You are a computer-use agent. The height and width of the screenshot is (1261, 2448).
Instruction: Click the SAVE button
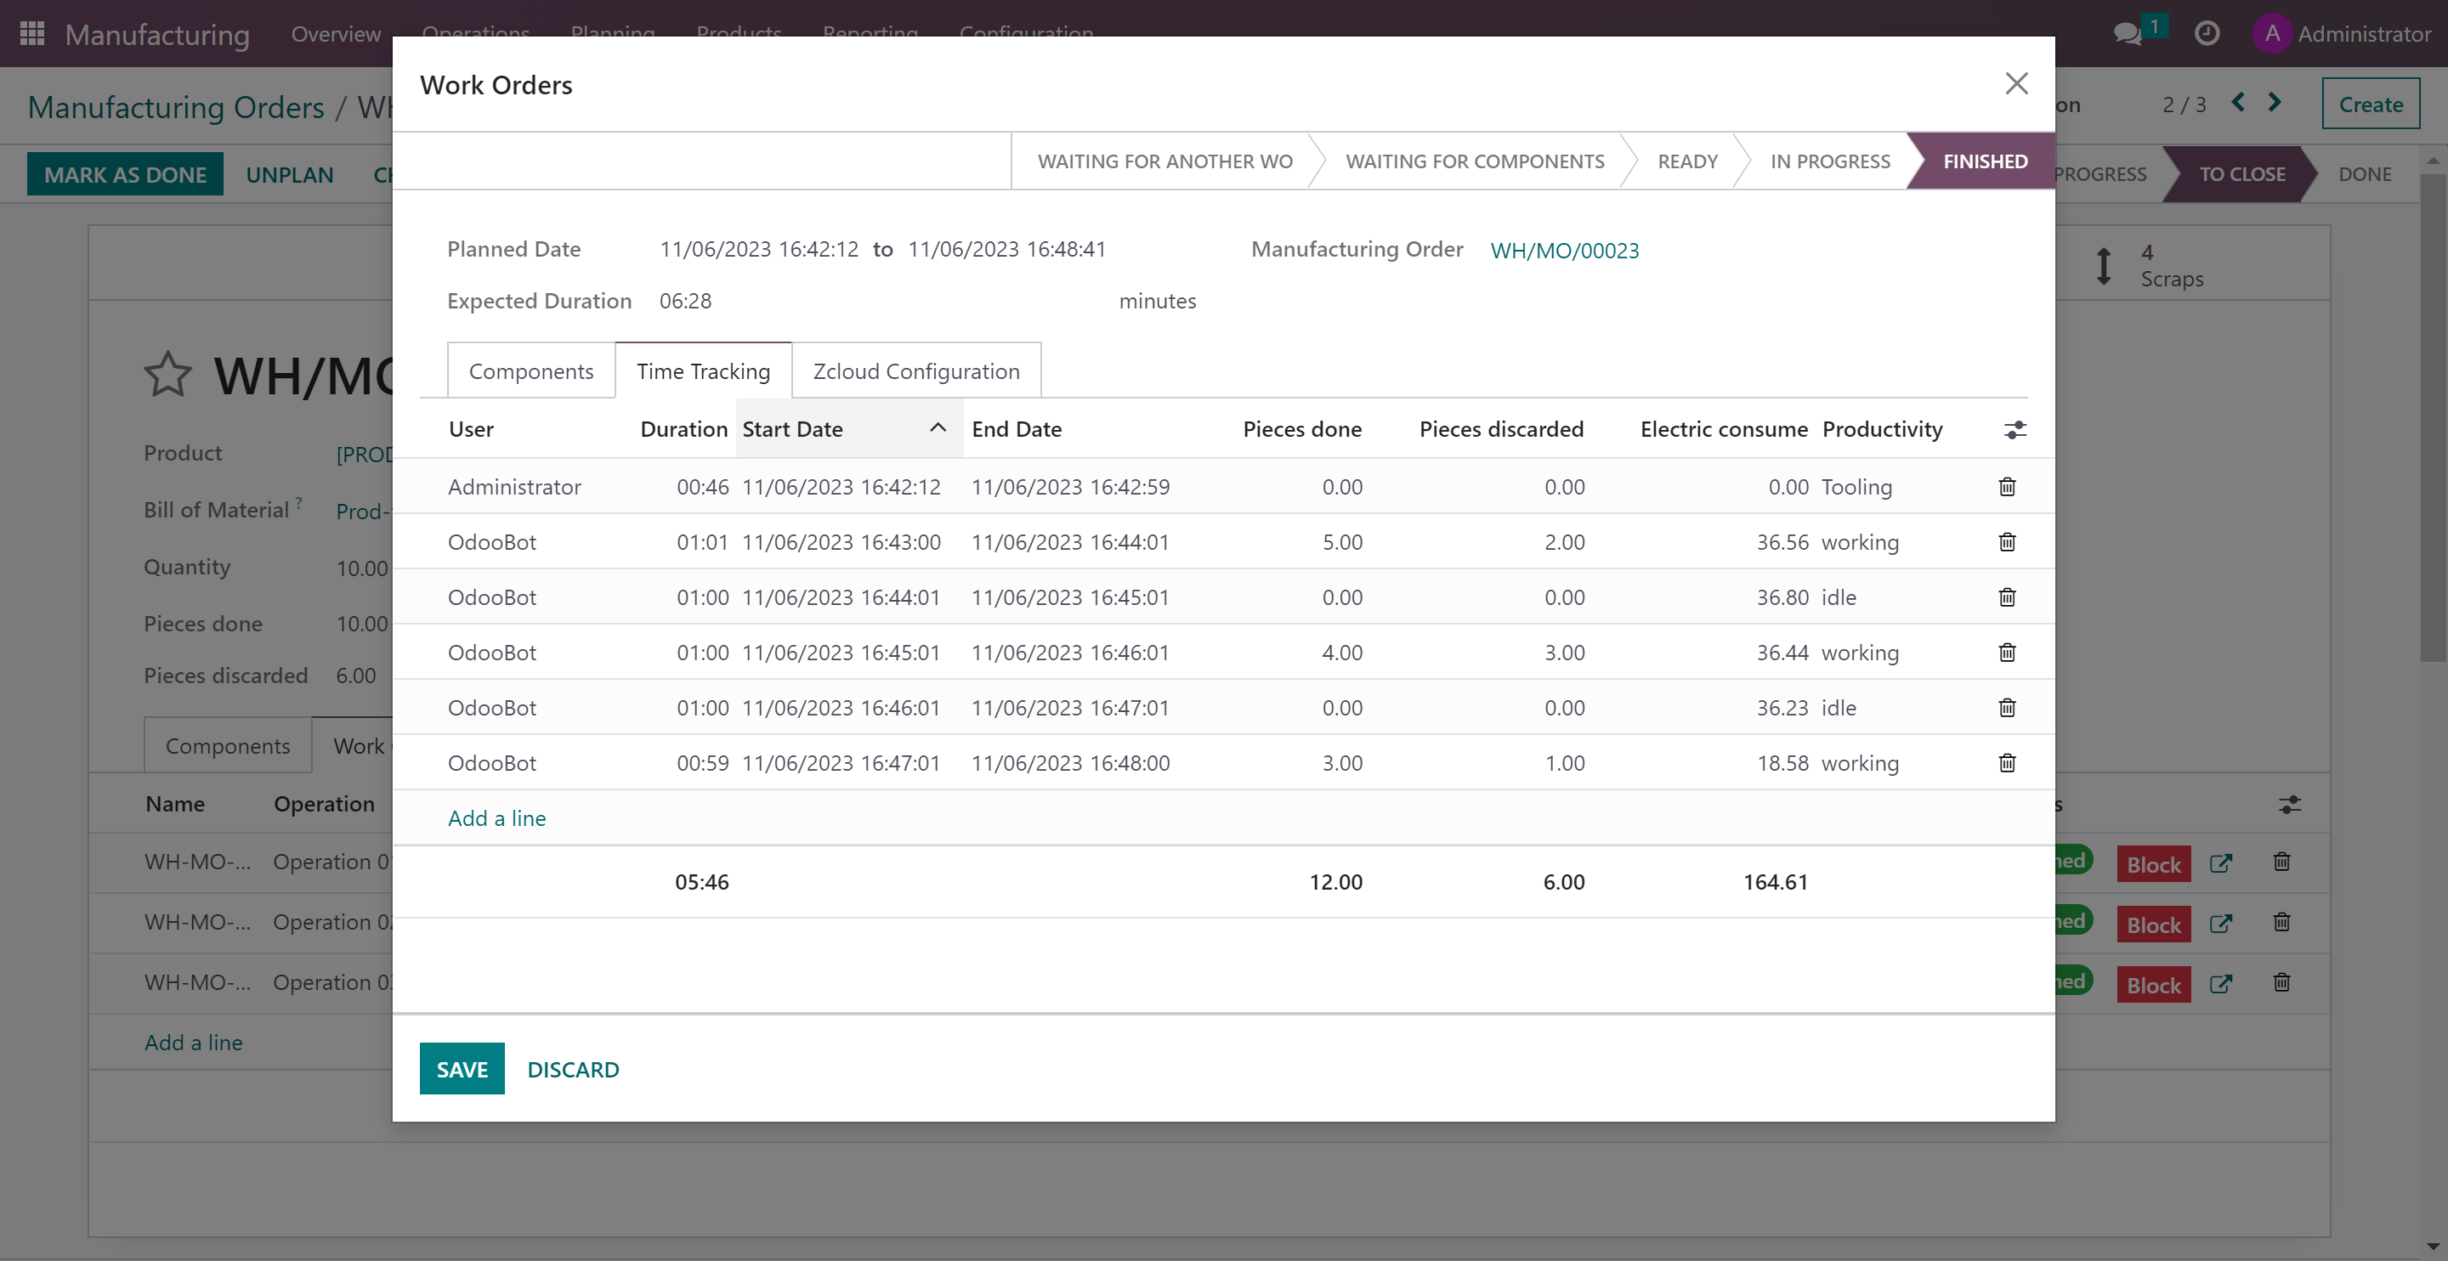(462, 1068)
